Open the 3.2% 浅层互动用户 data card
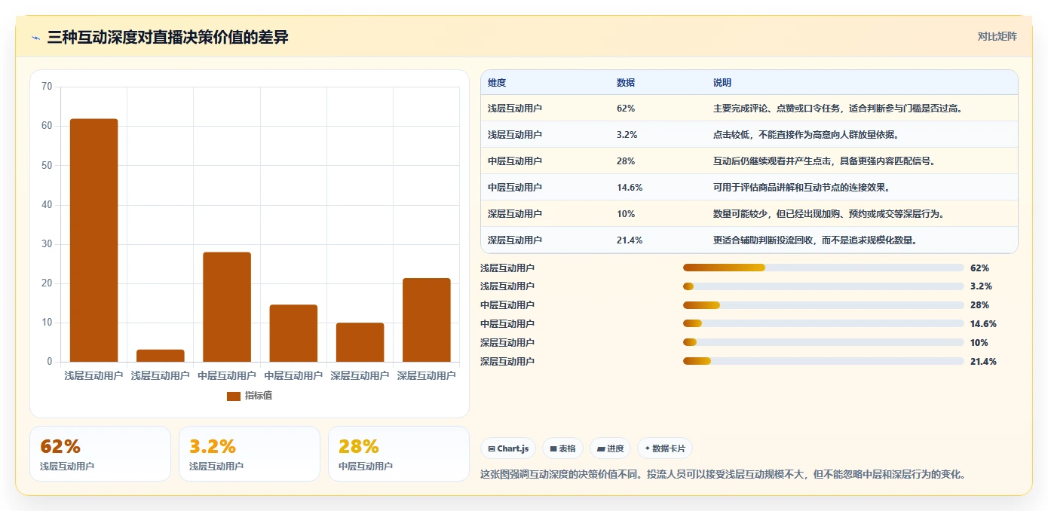The height and width of the screenshot is (511, 1048). pos(250,454)
